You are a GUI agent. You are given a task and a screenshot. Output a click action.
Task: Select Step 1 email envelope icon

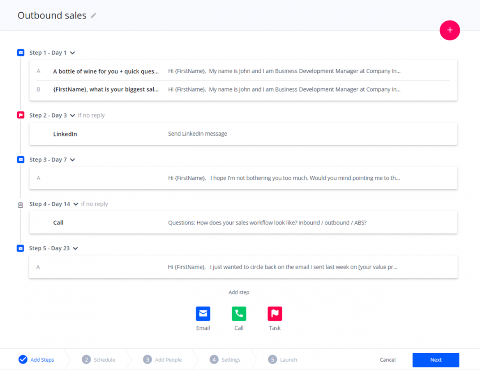(x=21, y=53)
